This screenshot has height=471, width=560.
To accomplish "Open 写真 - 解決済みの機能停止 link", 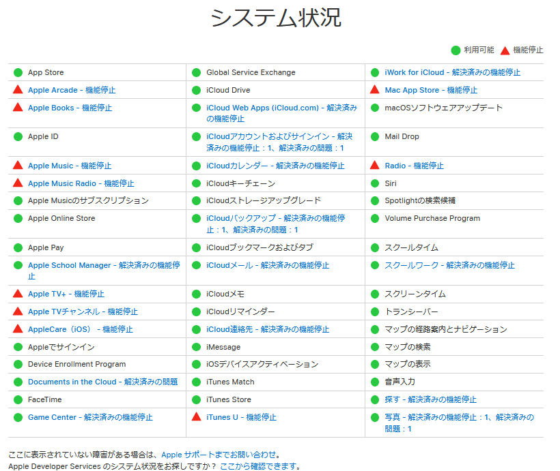I will click(x=460, y=423).
